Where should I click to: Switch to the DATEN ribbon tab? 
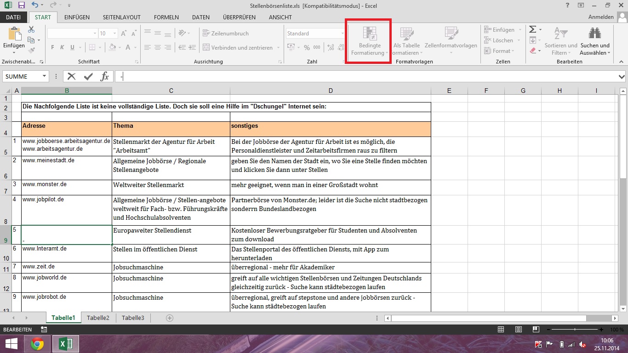201,17
